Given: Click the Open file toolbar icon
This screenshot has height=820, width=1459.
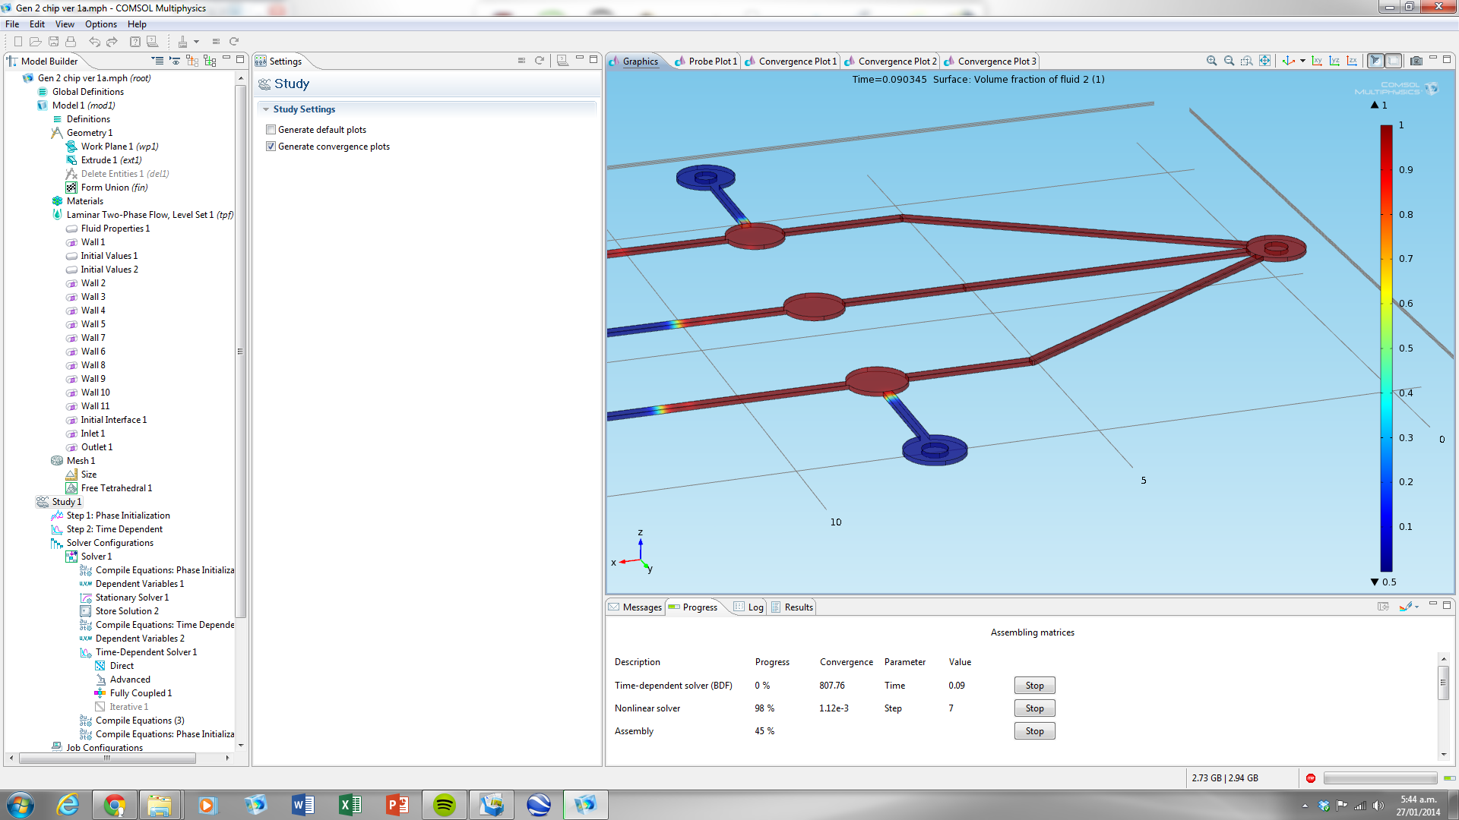Looking at the screenshot, I should coord(36,42).
